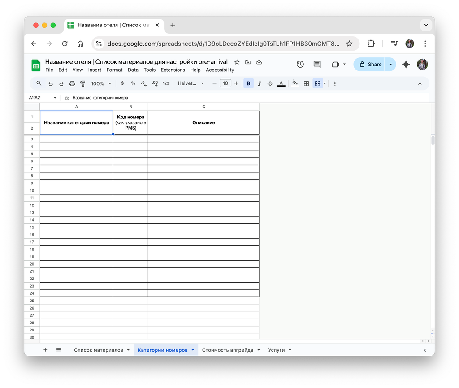This screenshot has height=388, width=459.
Task: Open the borders tool
Action: (306, 84)
